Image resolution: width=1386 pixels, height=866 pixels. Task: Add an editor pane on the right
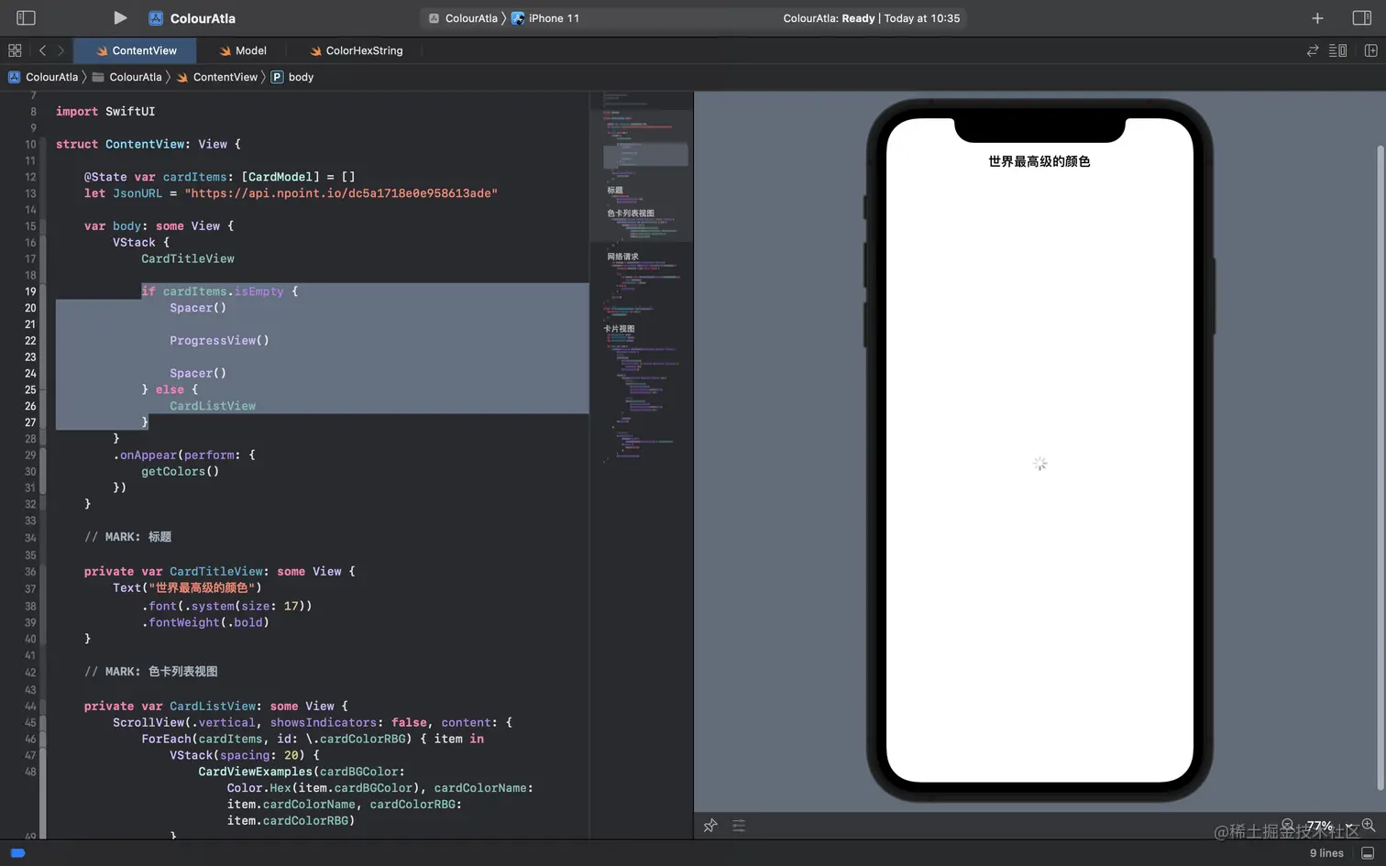tap(1370, 50)
